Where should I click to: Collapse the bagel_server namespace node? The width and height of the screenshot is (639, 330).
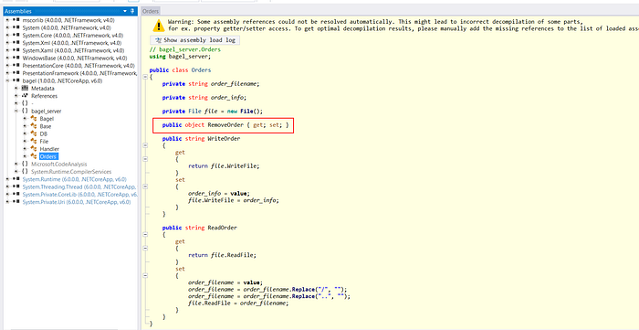[x=16, y=111]
